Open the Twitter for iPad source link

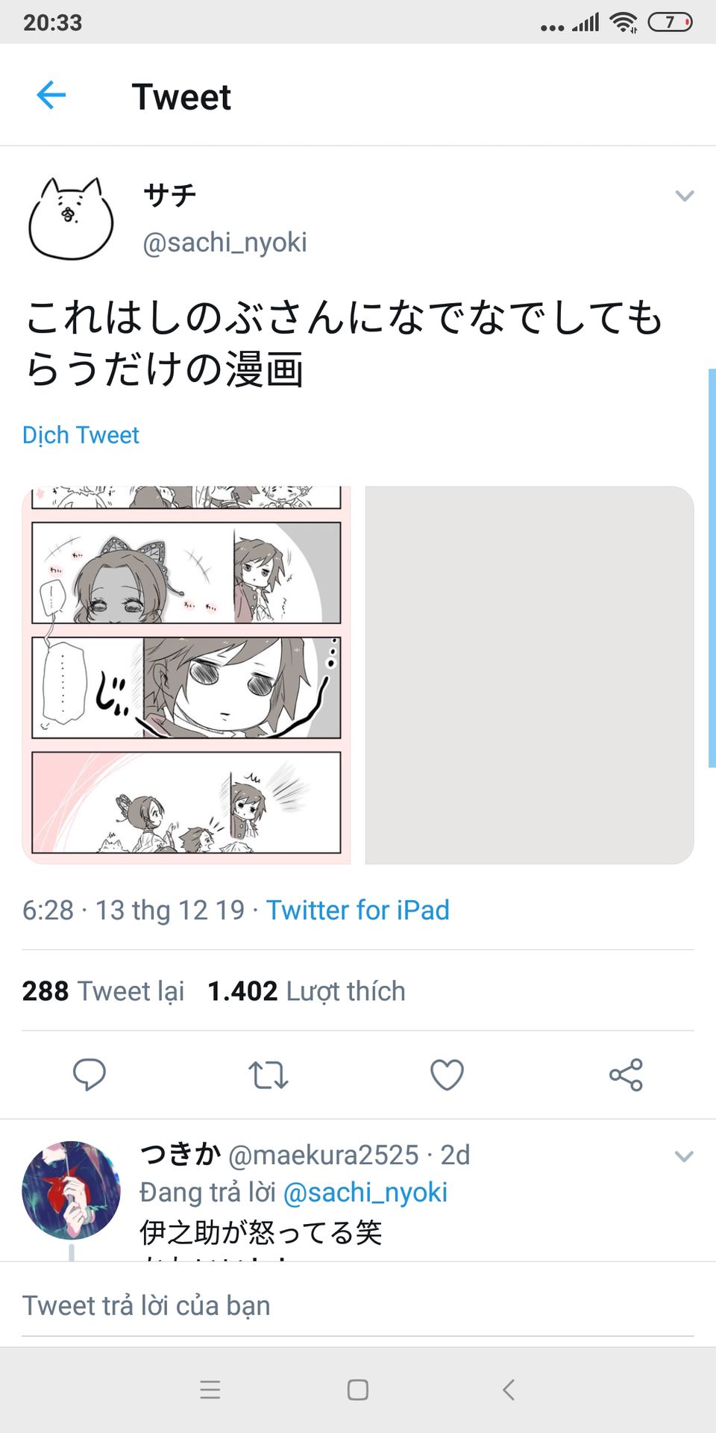tap(358, 911)
